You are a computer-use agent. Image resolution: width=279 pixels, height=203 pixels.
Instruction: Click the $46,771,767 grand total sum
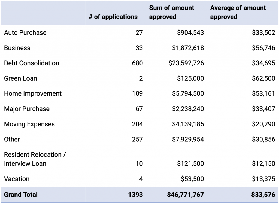[x=186, y=195]
